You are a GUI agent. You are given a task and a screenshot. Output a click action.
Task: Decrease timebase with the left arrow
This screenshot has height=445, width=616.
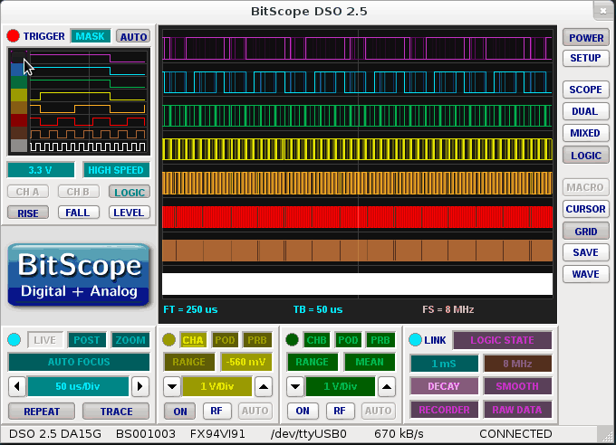pyautogui.click(x=17, y=386)
